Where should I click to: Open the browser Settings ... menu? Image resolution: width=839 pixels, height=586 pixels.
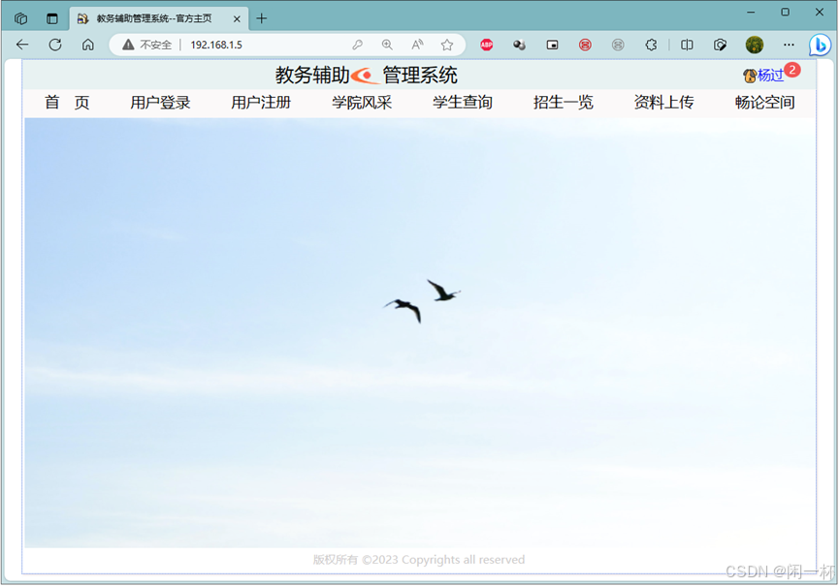point(789,45)
